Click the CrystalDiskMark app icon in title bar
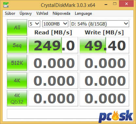Image resolution: width=136 pixels, height=124 pixels. click(x=6, y=5)
